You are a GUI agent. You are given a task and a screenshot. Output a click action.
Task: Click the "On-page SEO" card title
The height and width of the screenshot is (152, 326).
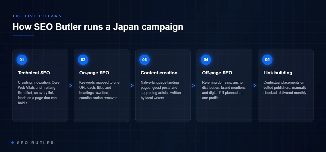tap(94, 73)
